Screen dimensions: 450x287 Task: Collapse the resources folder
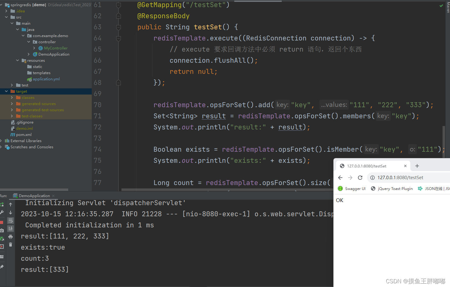click(18, 61)
